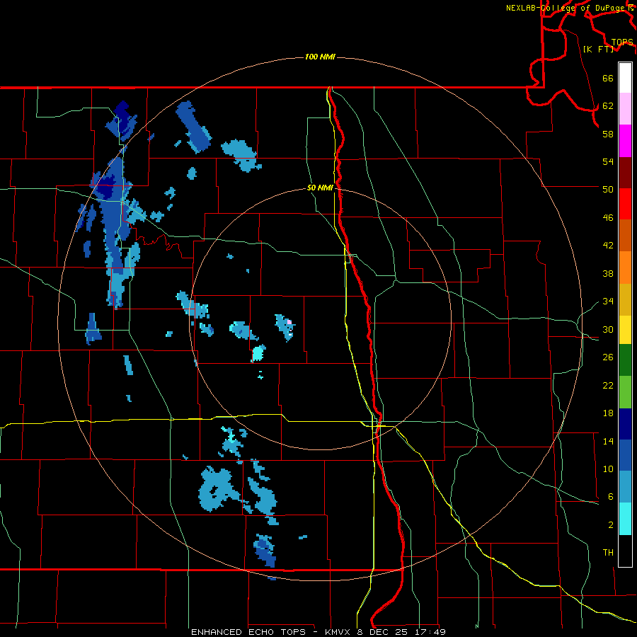Click the '46' legend value
Viewport: 637px width, 637px height.
pyautogui.click(x=608, y=218)
